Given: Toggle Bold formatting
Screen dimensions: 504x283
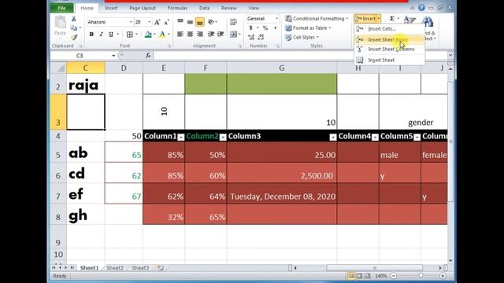Looking at the screenshot, I should [x=91, y=35].
